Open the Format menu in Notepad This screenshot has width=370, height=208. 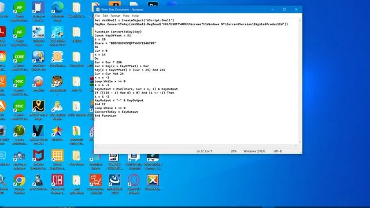pos(116,16)
